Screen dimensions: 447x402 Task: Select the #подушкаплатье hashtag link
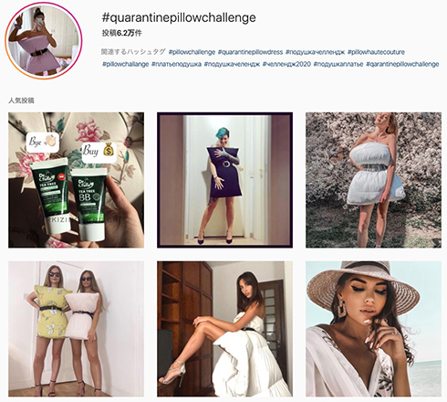coord(338,64)
